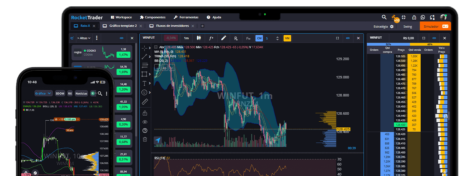The image size is (474, 176).
Task: Open the Gráfico dropdown on the phone
Action: pos(43,93)
